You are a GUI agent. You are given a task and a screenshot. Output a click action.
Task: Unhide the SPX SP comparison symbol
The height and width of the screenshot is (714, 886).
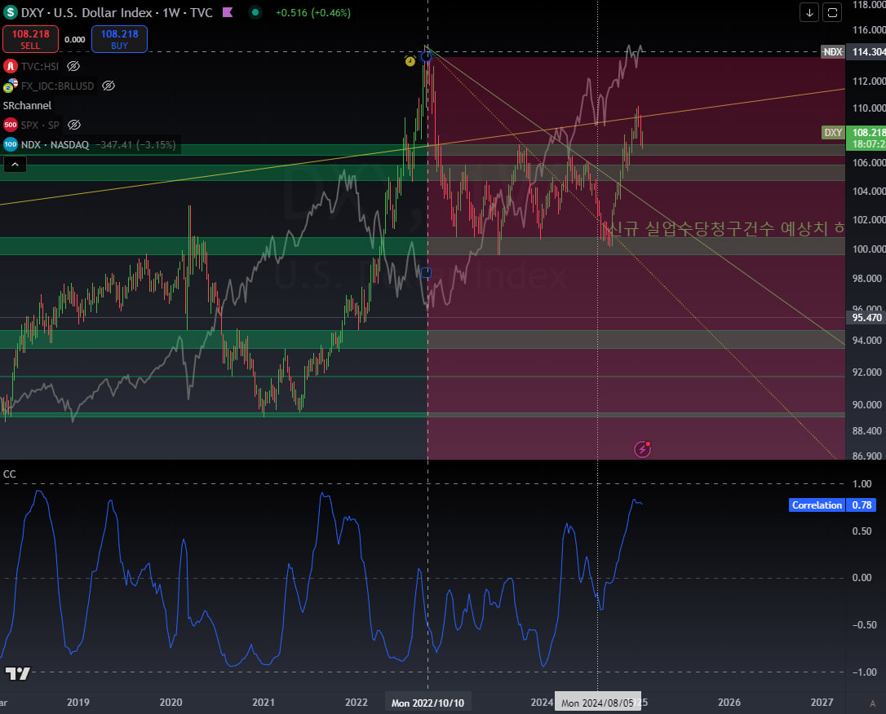[74, 125]
